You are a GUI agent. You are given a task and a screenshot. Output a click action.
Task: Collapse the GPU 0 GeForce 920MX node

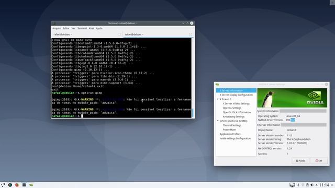click(218, 121)
